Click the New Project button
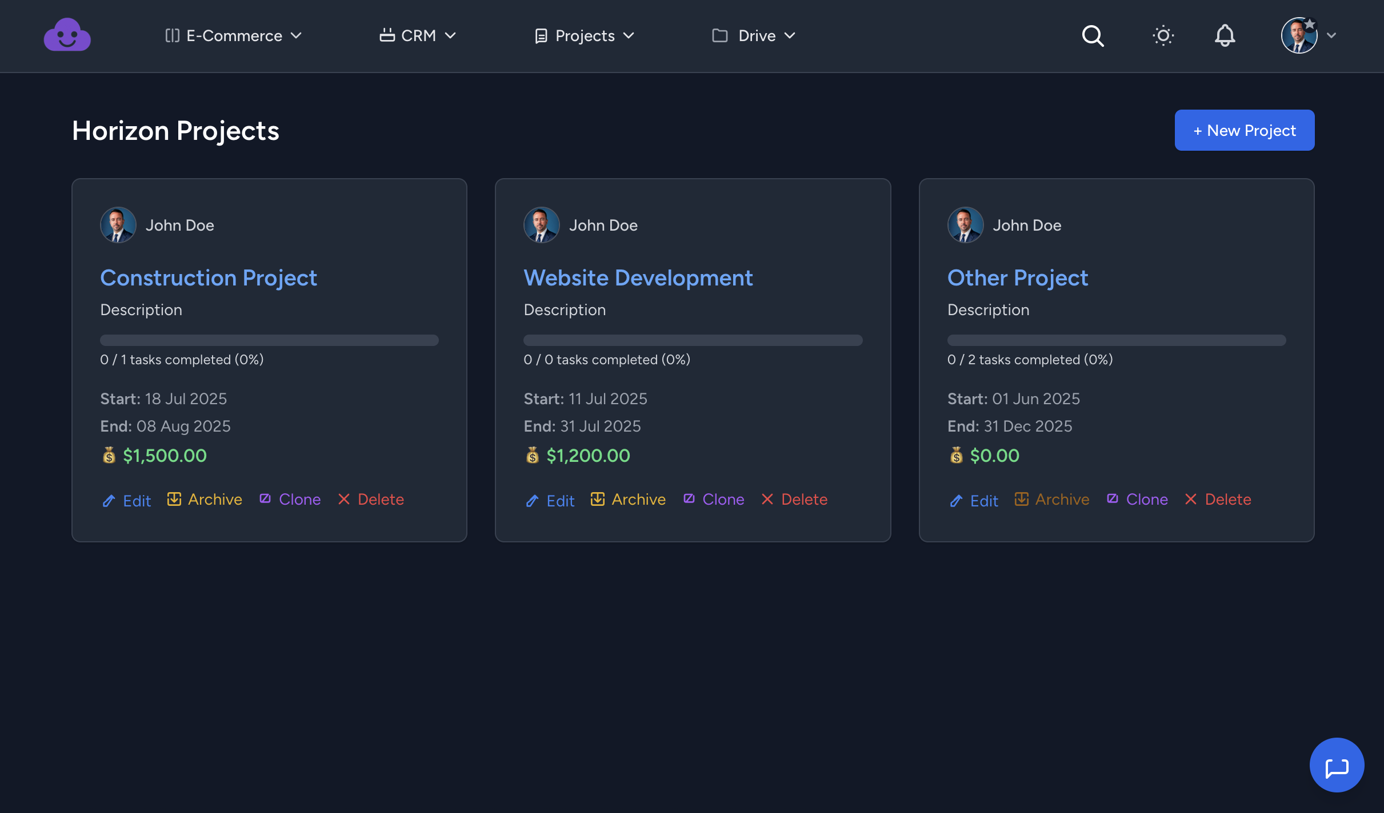Viewport: 1384px width, 813px height. point(1244,130)
